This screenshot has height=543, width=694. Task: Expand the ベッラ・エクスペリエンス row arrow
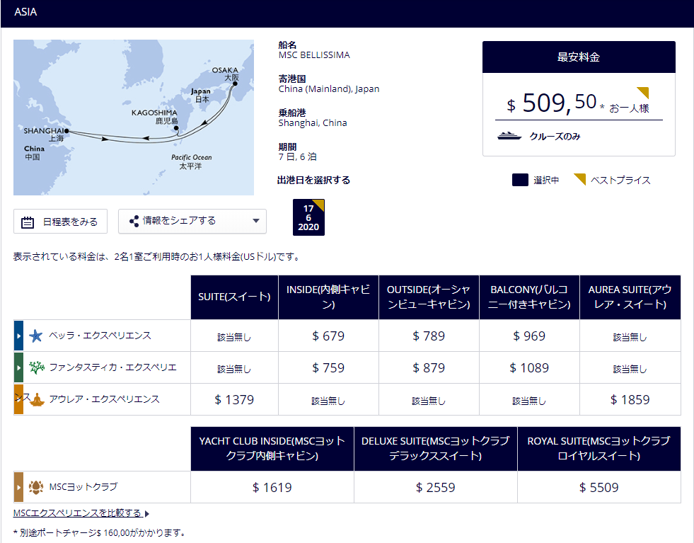18,336
